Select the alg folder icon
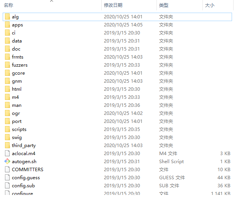The height and width of the screenshot is (198, 237). pos(7,17)
